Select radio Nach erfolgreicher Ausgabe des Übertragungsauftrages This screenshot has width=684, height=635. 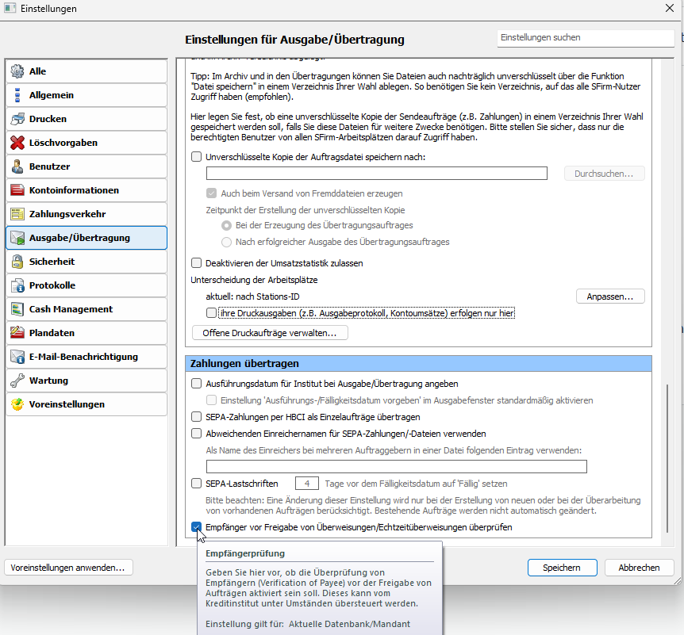coord(227,242)
